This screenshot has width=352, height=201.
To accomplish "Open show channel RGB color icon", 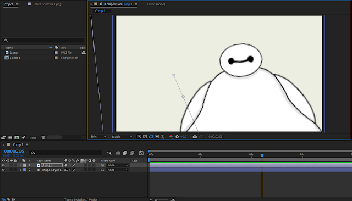I will [171, 136].
